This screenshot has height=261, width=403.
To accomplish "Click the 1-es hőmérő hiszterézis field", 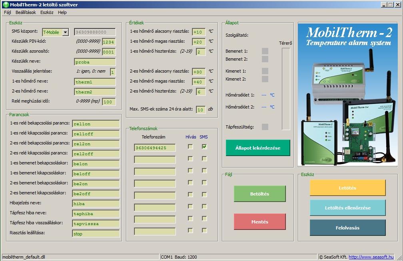I will 201,52.
